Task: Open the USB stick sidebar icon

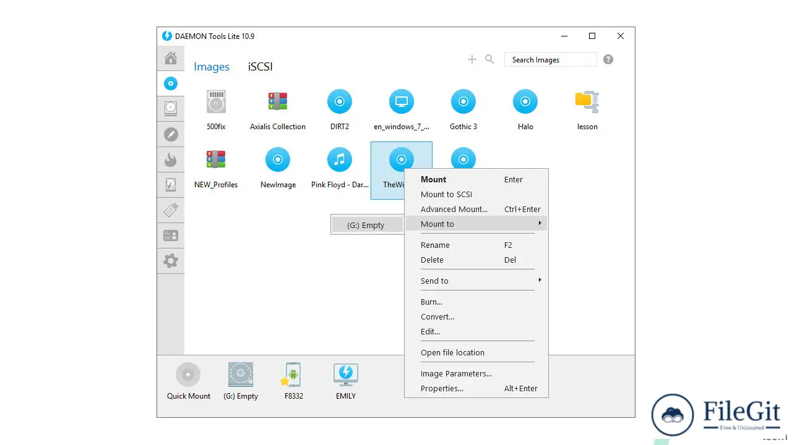Action: pos(171,210)
